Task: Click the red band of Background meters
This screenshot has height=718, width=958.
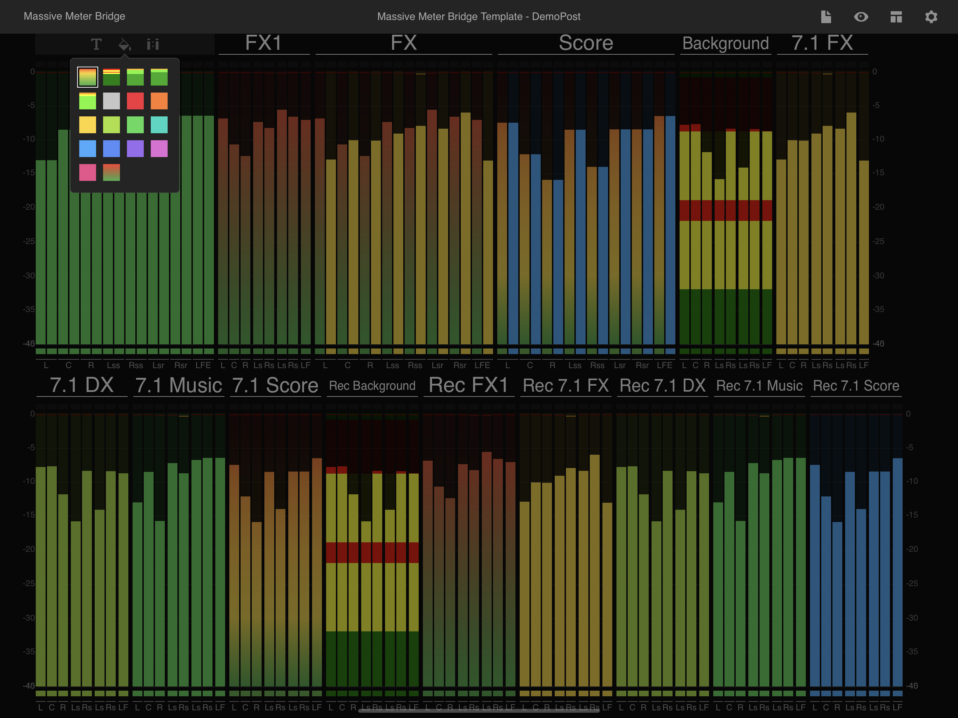Action: pyautogui.click(x=726, y=210)
